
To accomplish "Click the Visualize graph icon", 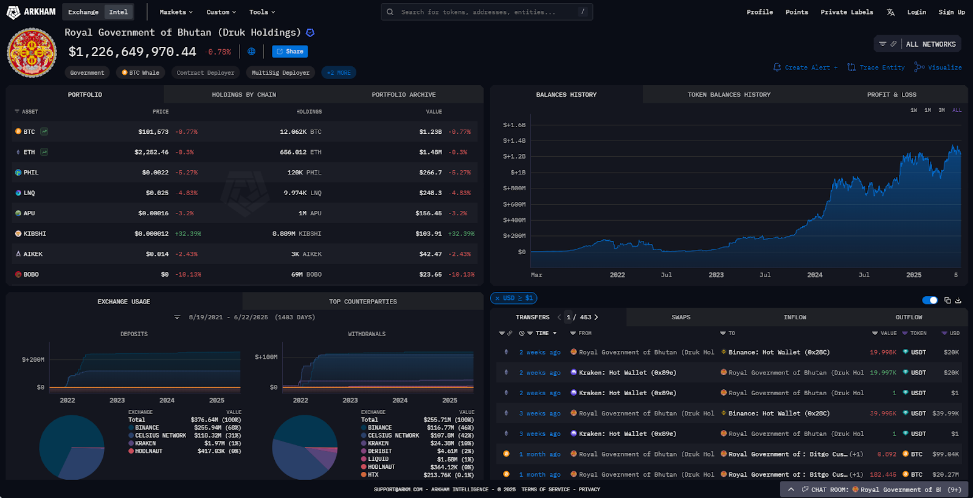I will tap(919, 67).
